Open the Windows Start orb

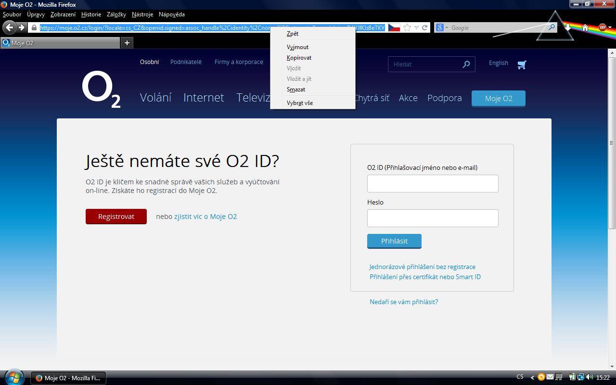tap(13, 377)
